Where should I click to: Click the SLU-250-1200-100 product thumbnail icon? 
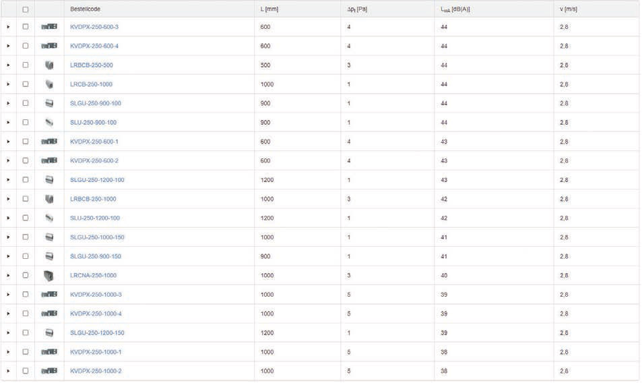click(49, 218)
